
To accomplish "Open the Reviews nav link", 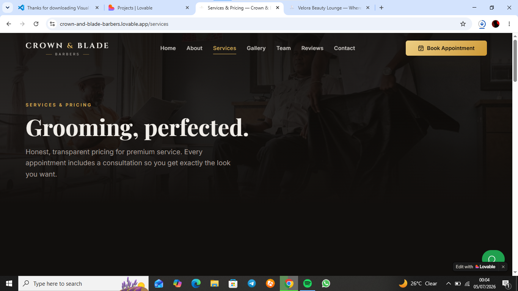I will 312,48.
